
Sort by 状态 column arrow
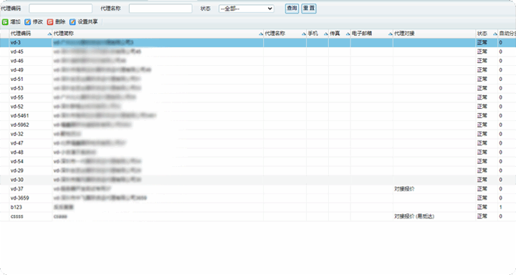tap(494, 34)
